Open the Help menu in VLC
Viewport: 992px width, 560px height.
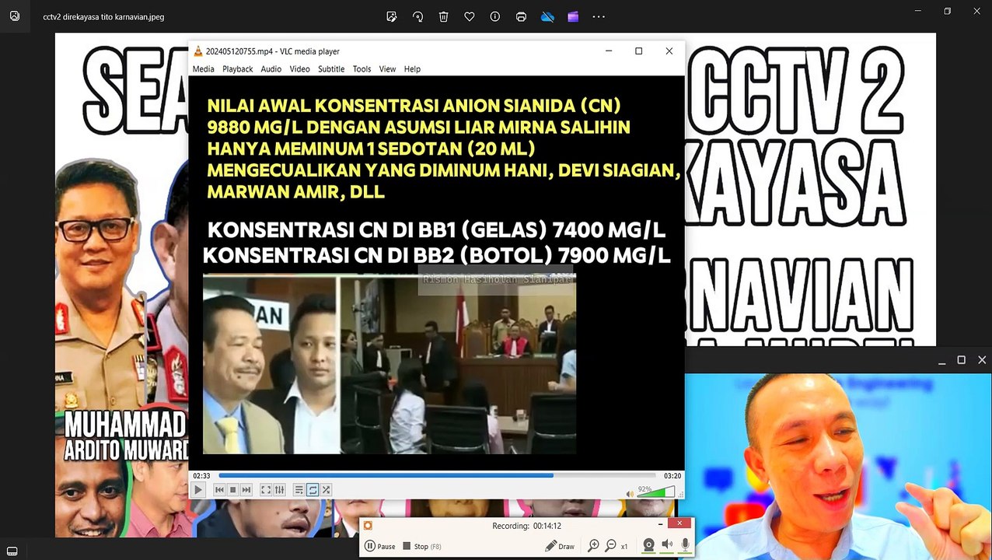(x=412, y=69)
